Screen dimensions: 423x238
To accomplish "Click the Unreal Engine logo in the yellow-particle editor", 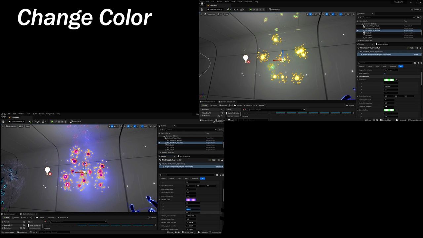I will [202, 3].
